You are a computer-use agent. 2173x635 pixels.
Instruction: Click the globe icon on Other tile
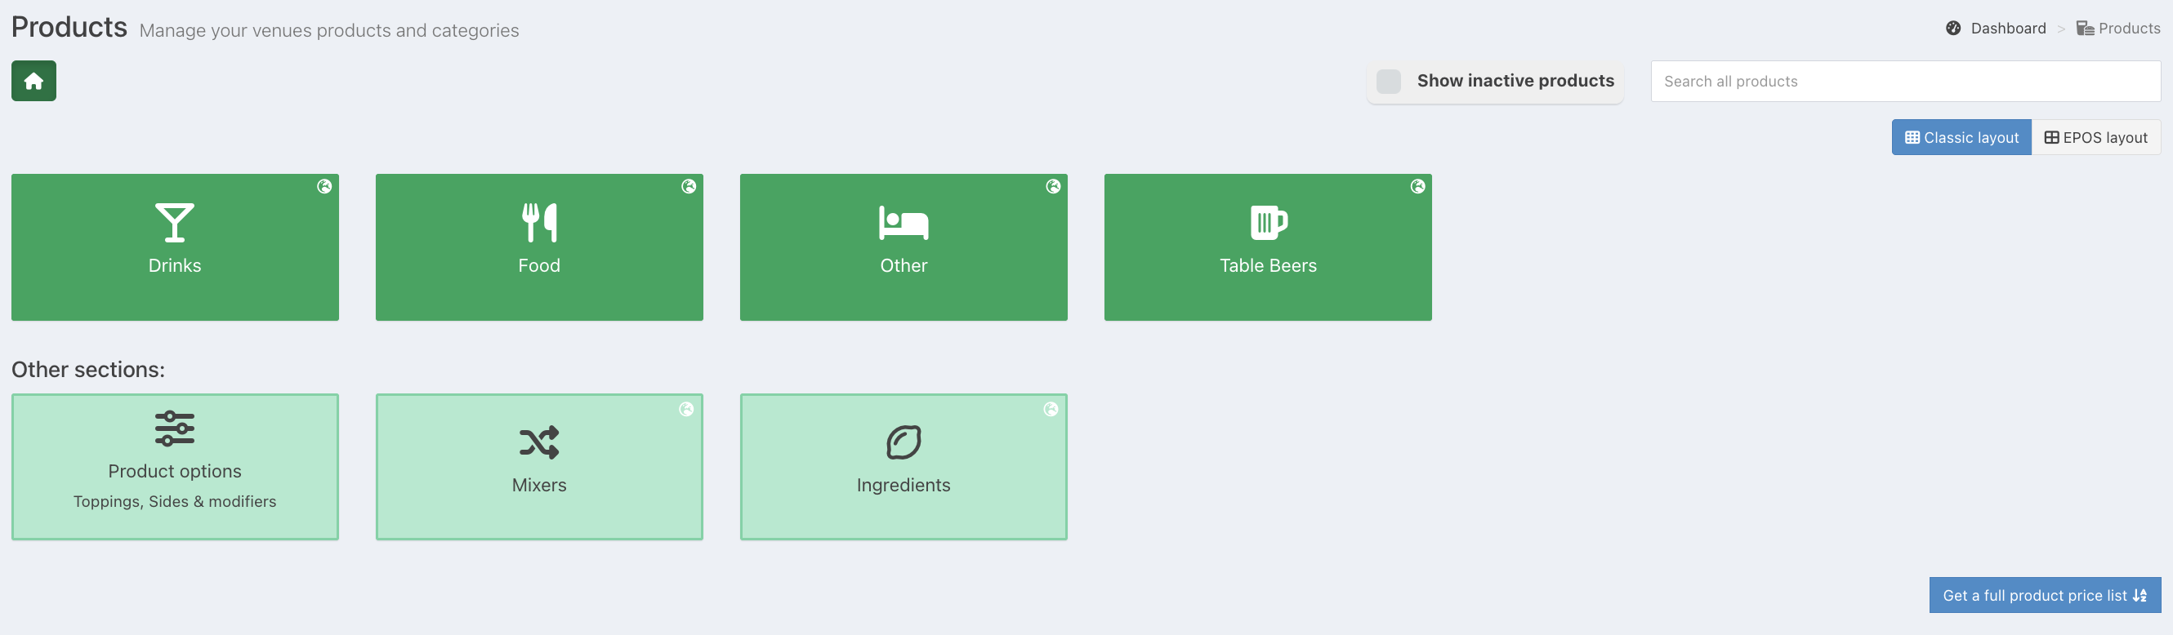[x=1054, y=186]
